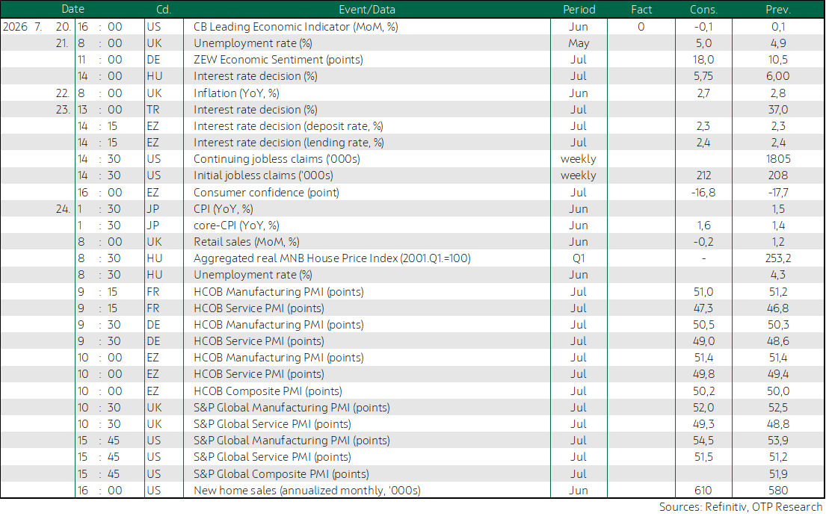826x516 pixels.
Task: Click the Cons. column header
Action: point(703,10)
